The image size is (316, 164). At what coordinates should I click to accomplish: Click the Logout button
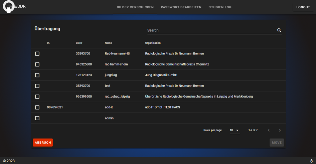pyautogui.click(x=303, y=7)
